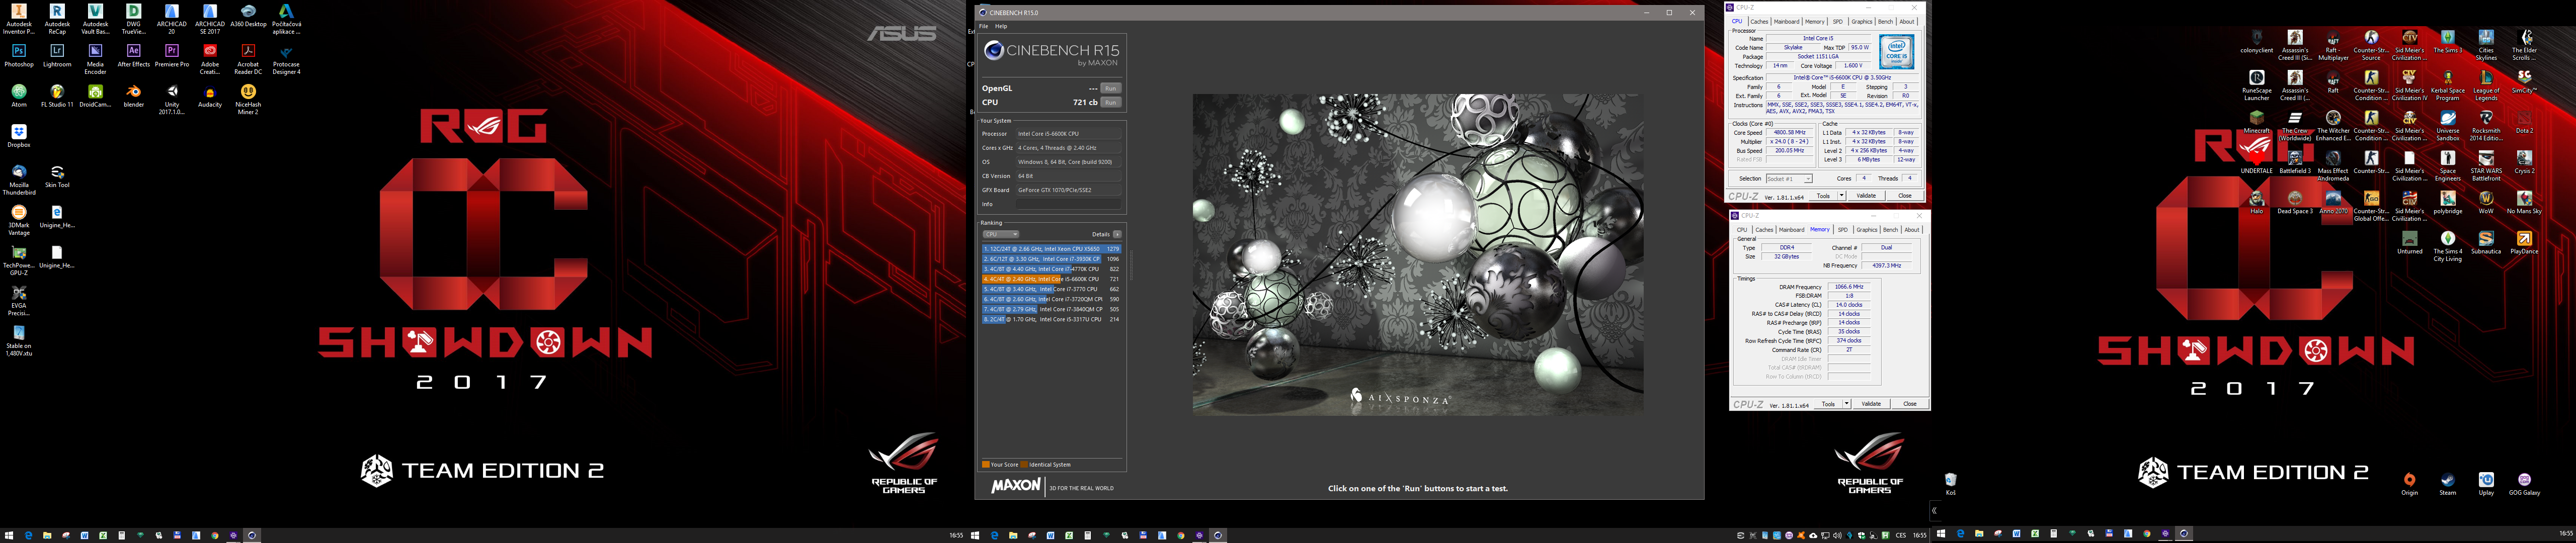The width and height of the screenshot is (2576, 543).
Task: Launch Lightroom from the desktop
Action: [57, 56]
